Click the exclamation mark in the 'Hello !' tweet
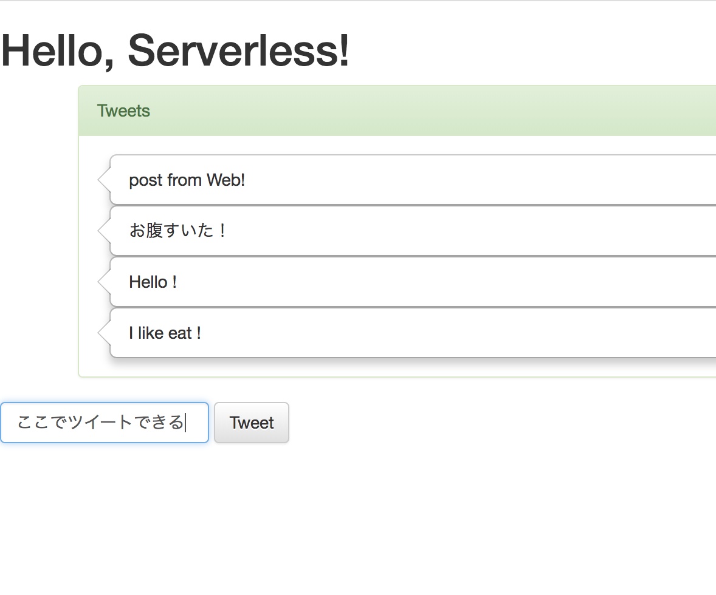716x595 pixels. 174,282
